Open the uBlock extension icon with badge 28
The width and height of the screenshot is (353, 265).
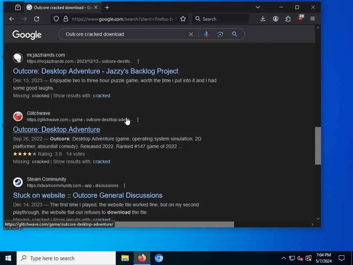(301, 18)
